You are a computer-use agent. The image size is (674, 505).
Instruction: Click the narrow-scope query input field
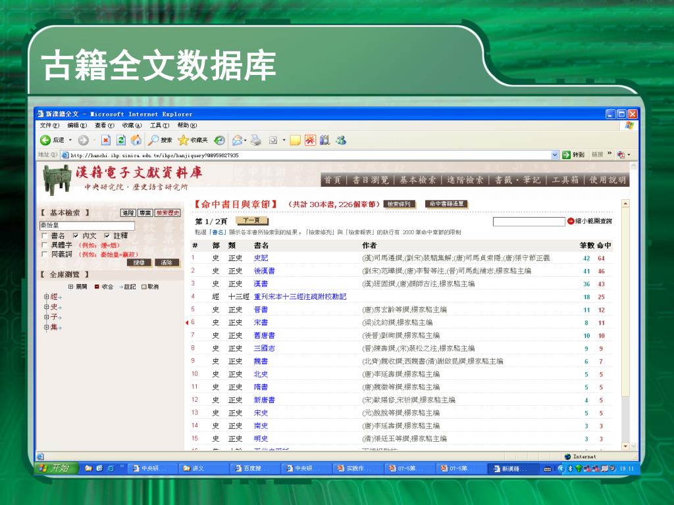point(529,222)
